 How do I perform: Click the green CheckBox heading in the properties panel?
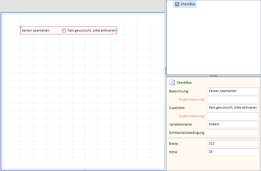pyautogui.click(x=184, y=83)
